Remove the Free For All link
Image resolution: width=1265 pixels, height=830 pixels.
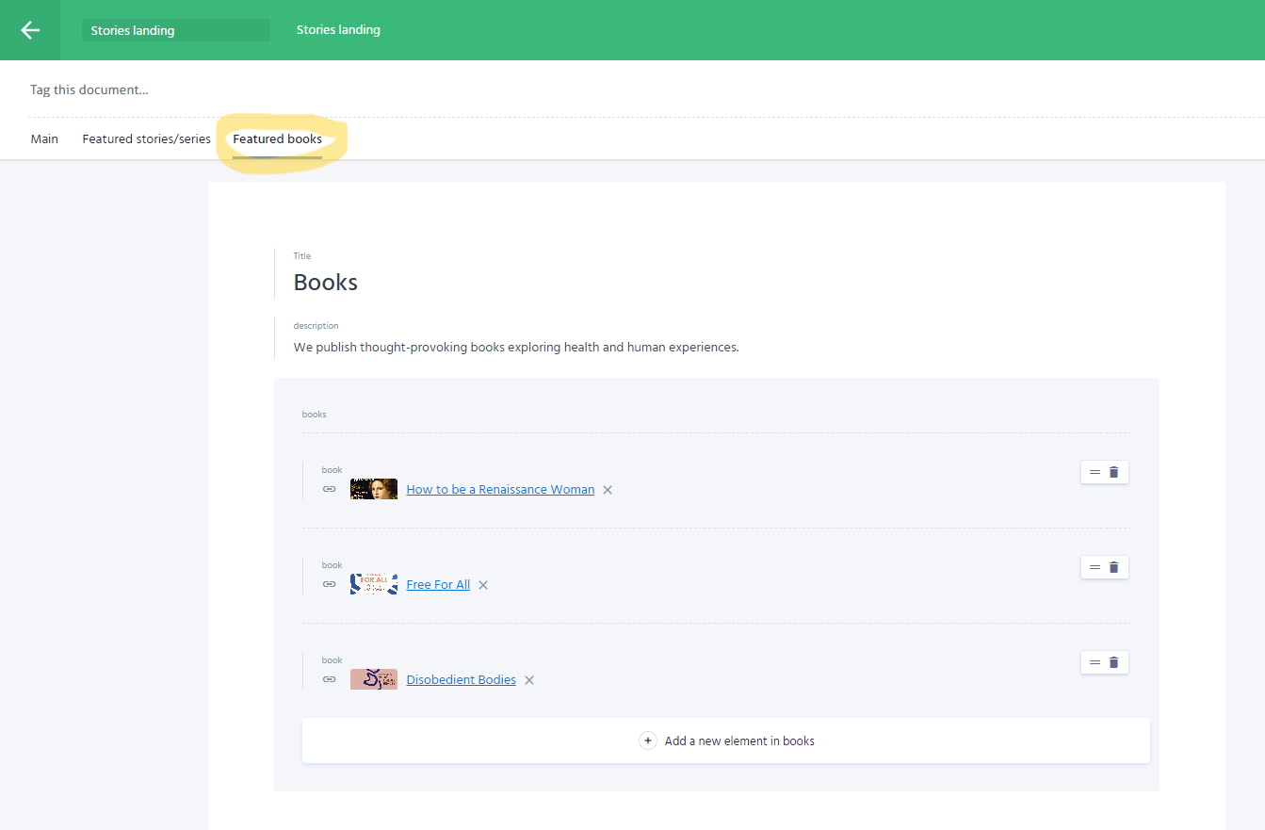point(483,585)
